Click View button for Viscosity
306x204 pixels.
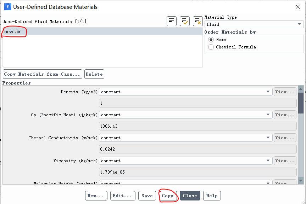click(285, 161)
